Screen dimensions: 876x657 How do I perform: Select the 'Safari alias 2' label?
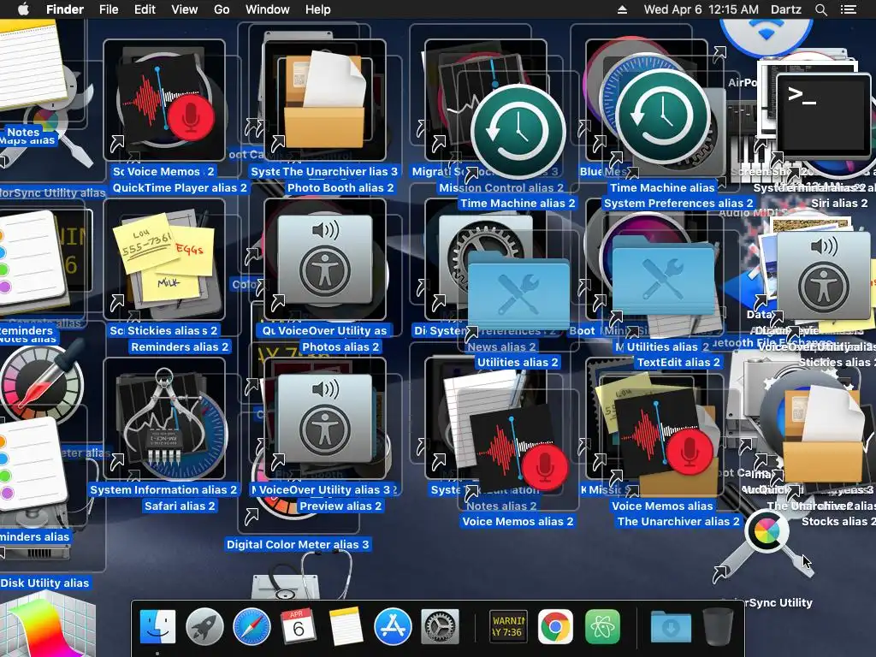180,506
